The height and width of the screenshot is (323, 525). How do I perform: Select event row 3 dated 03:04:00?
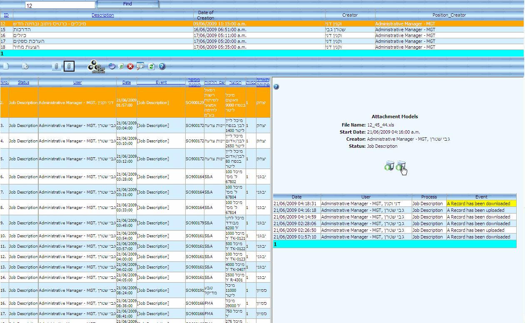click(135, 125)
